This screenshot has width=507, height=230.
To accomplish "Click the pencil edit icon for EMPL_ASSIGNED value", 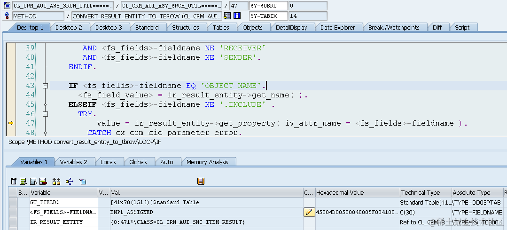I will (309, 212).
